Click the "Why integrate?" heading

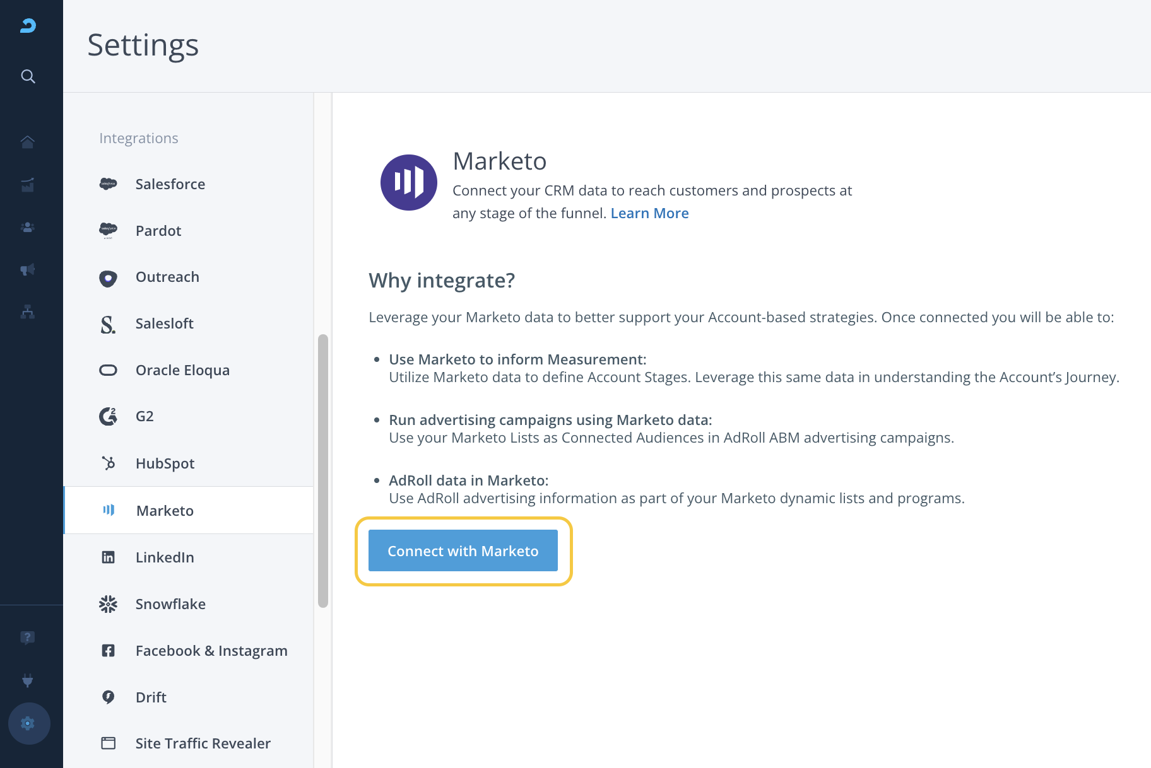click(x=442, y=280)
